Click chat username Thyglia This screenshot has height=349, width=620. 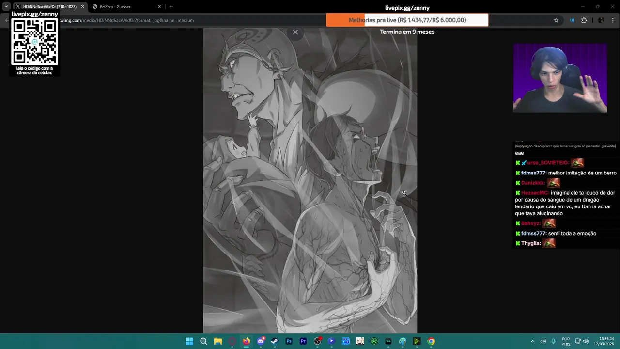click(x=531, y=243)
